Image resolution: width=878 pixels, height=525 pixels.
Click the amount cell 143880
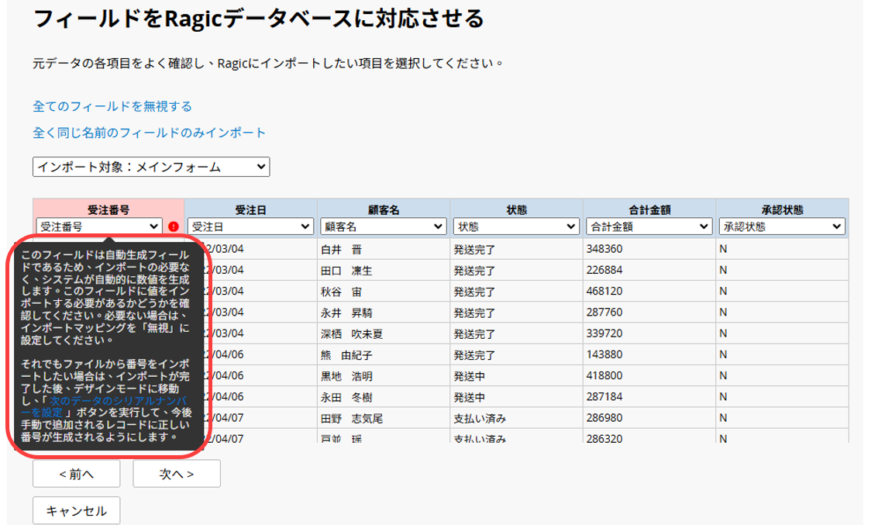pos(649,354)
